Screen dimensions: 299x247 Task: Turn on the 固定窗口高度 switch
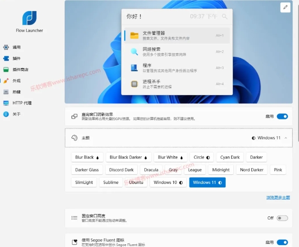pos(282,218)
